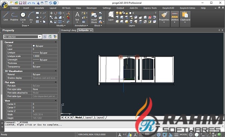Image resolution: width=225 pixels, height=137 pixels.
Task: Select the Polyline tool
Action: [14, 16]
